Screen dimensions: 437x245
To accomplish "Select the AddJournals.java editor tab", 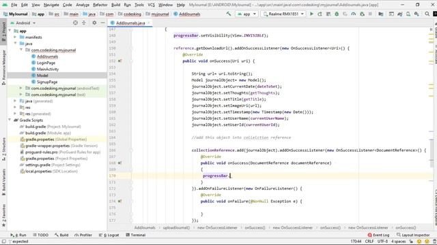I will coord(130,22).
